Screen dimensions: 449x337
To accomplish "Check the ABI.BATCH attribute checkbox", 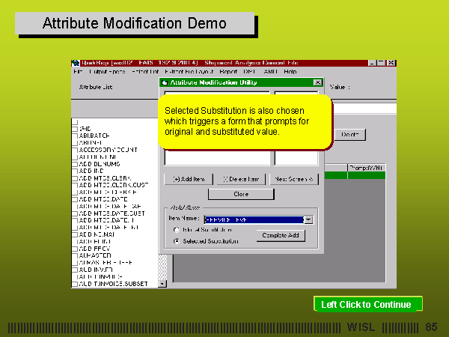I will click(75, 135).
